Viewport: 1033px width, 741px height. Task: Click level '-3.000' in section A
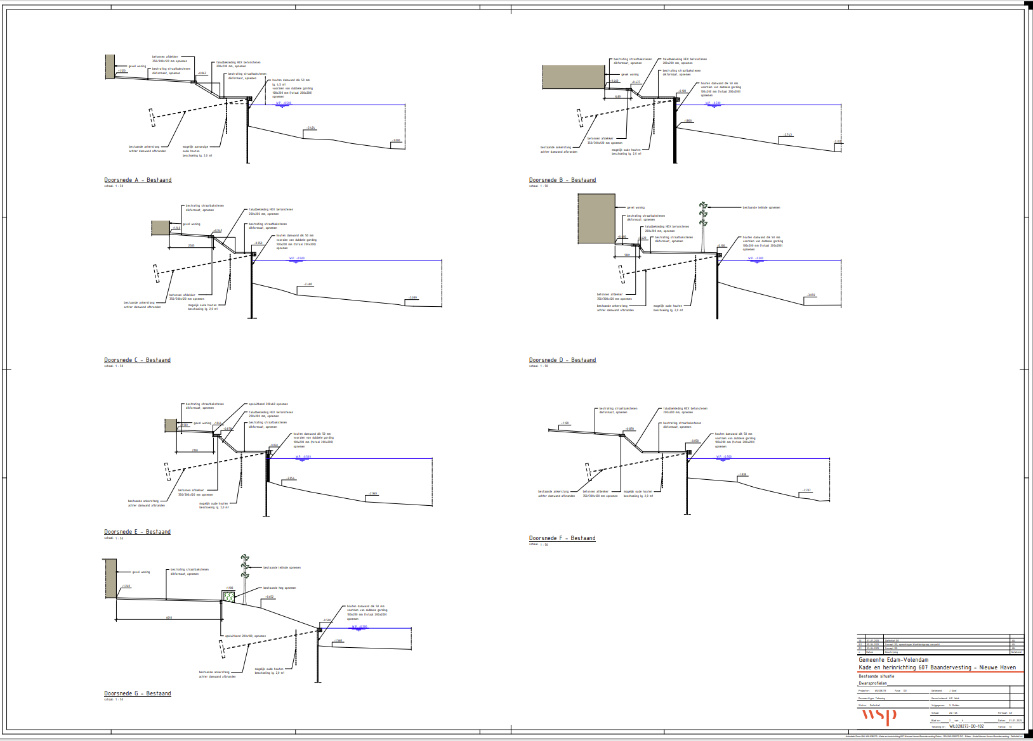click(x=397, y=141)
